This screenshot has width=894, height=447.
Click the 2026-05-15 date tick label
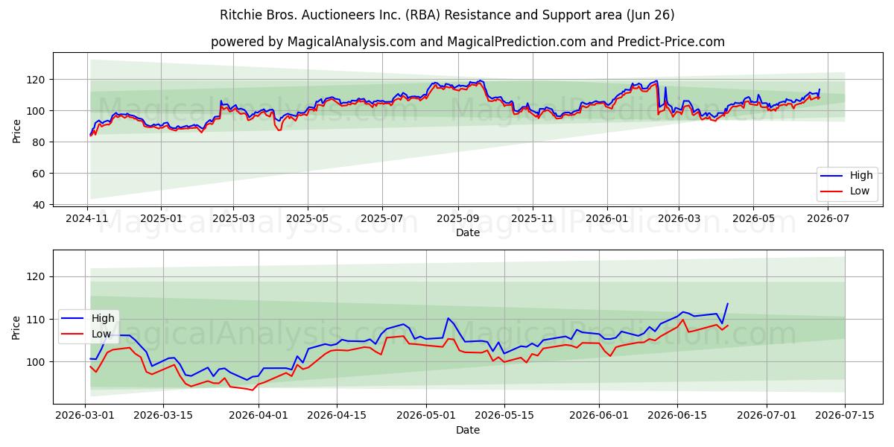(504, 416)
